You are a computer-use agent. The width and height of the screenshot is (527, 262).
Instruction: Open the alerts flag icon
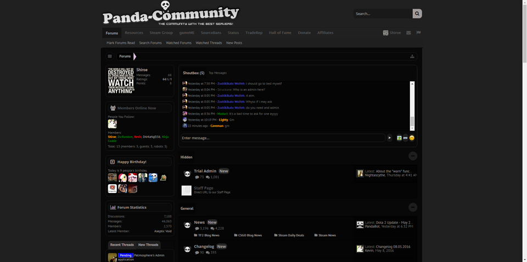tap(418, 33)
